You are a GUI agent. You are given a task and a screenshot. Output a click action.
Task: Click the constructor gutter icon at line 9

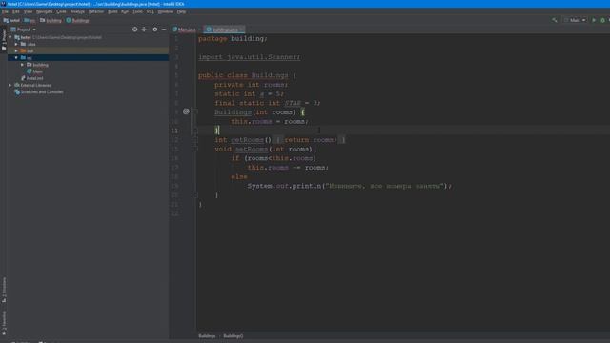pos(186,111)
